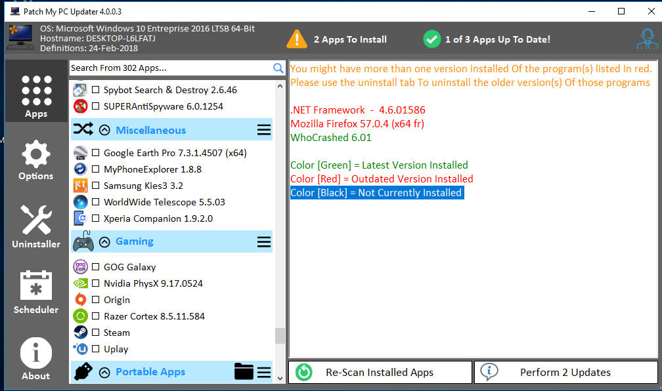The height and width of the screenshot is (391, 662).
Task: Open the Apps tab in sidebar
Action: (36, 91)
